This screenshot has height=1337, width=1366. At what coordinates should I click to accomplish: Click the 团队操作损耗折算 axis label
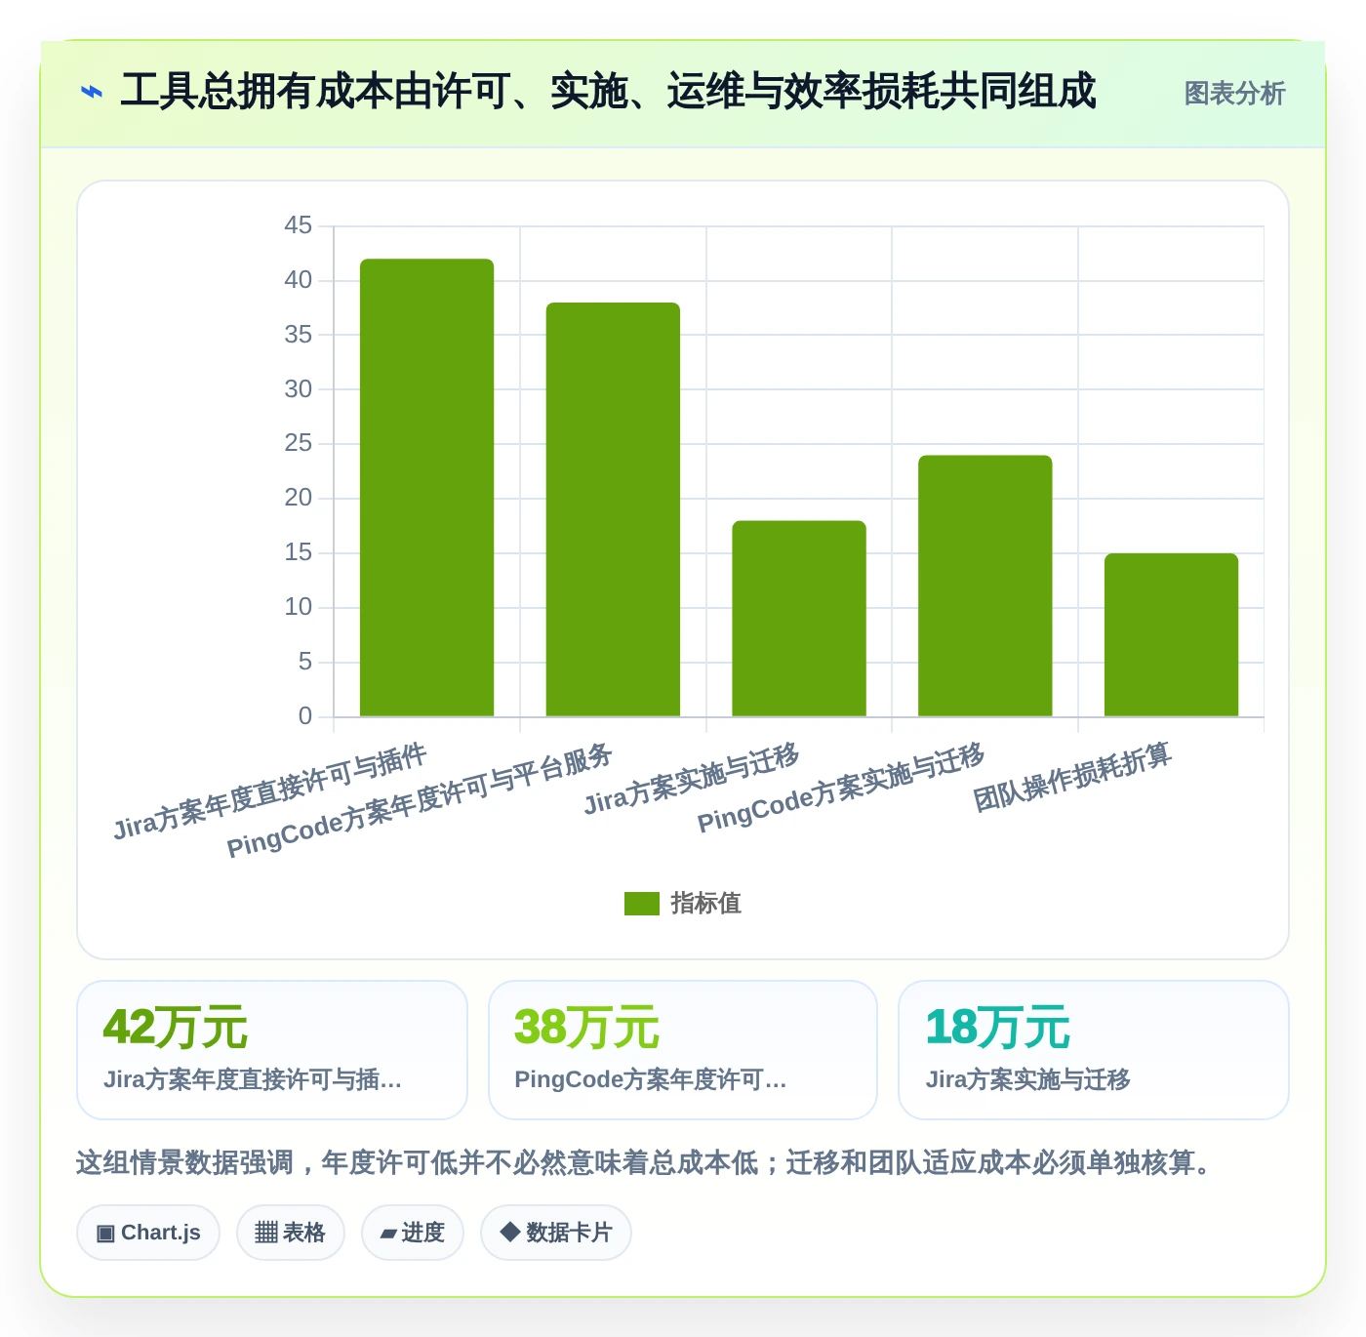point(1072,777)
